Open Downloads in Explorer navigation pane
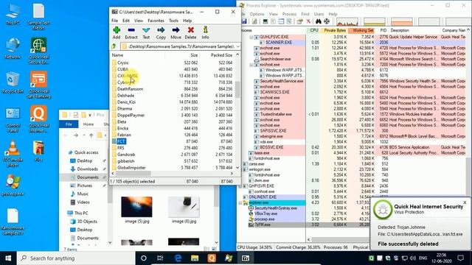472x265 pixels. tap(87, 169)
